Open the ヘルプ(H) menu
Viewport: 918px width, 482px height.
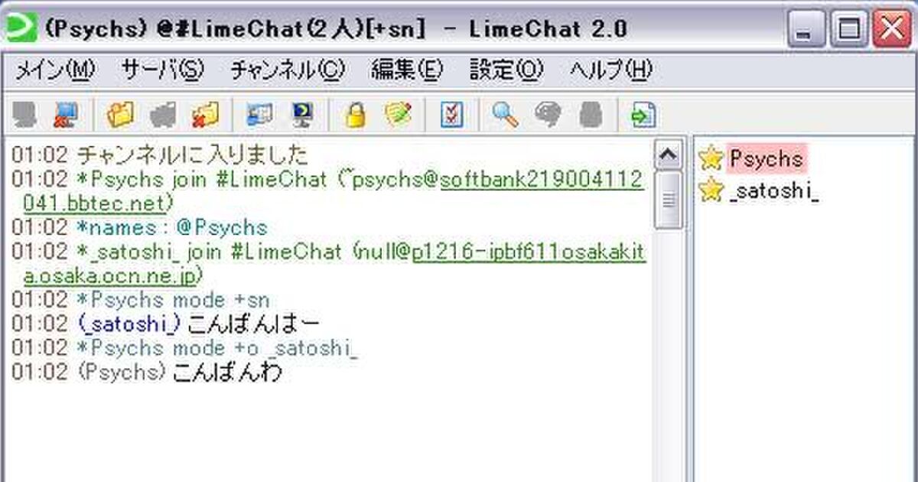(x=610, y=71)
